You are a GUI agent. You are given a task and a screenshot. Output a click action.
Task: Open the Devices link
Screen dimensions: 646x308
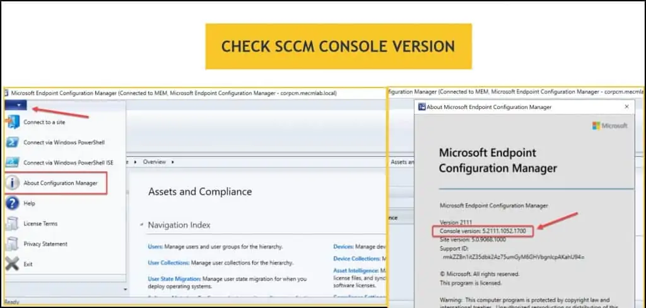coord(343,246)
